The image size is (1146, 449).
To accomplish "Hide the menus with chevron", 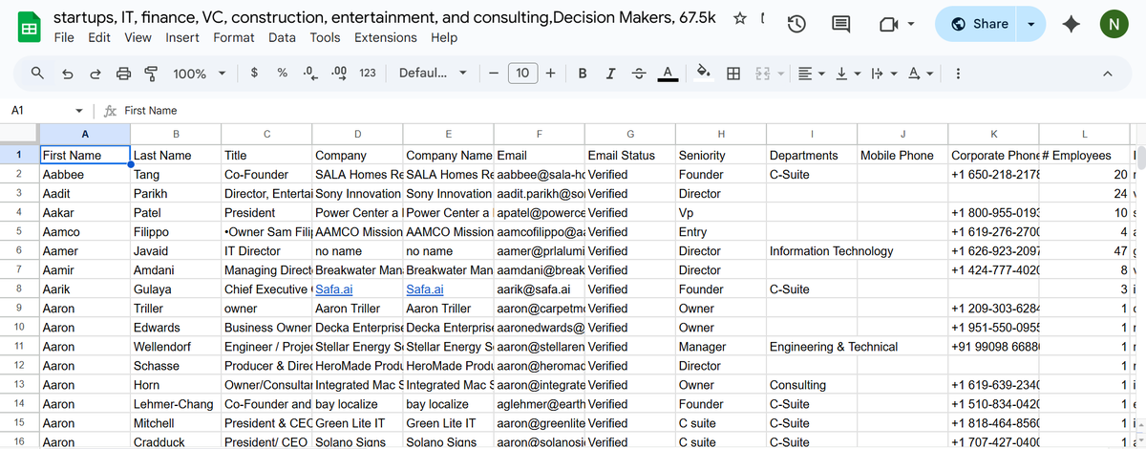I will click(x=1108, y=73).
